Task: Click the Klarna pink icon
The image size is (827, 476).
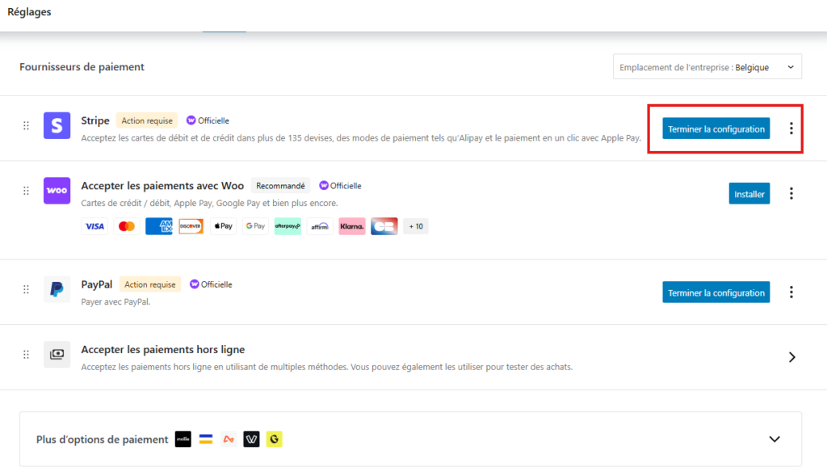Action: pos(352,226)
